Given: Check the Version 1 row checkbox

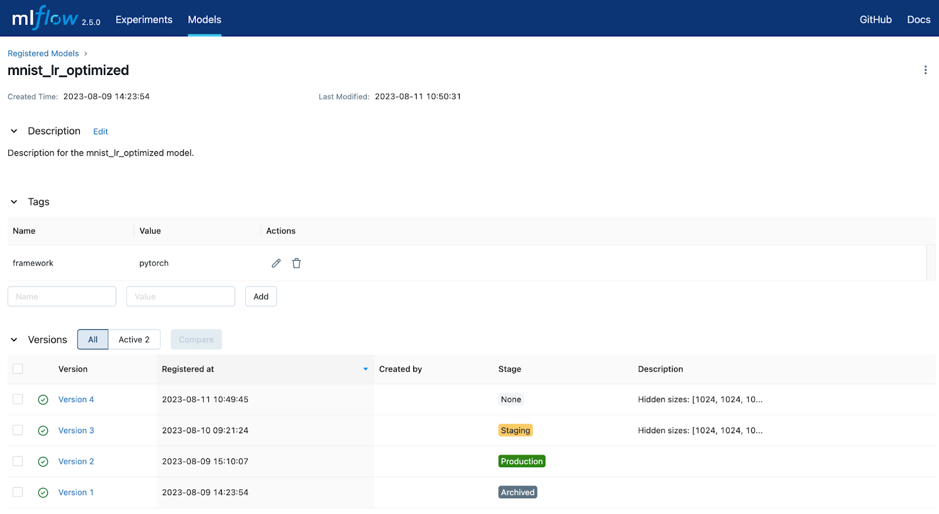Looking at the screenshot, I should (18, 492).
